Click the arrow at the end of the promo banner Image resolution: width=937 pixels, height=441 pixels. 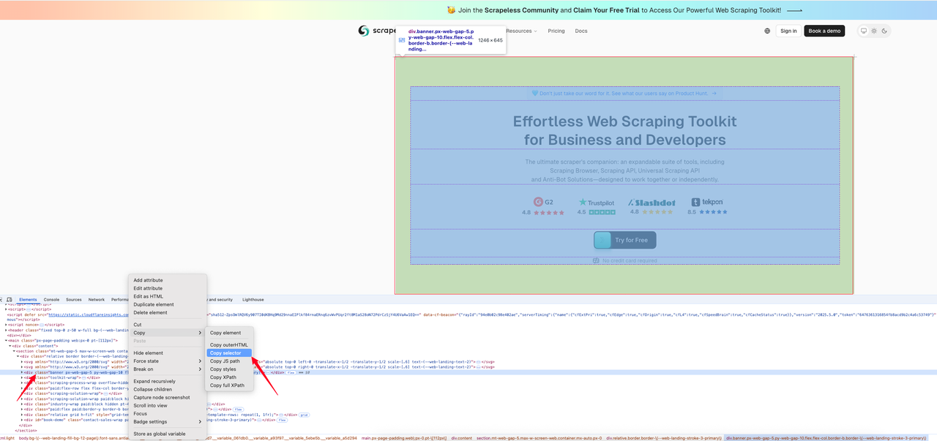pos(794,10)
